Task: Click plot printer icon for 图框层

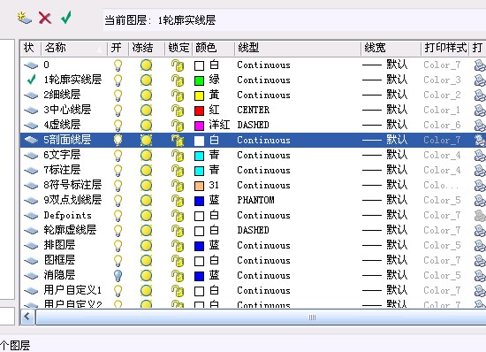Action: [x=480, y=261]
